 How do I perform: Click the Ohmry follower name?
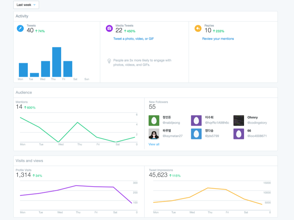[x=252, y=117]
